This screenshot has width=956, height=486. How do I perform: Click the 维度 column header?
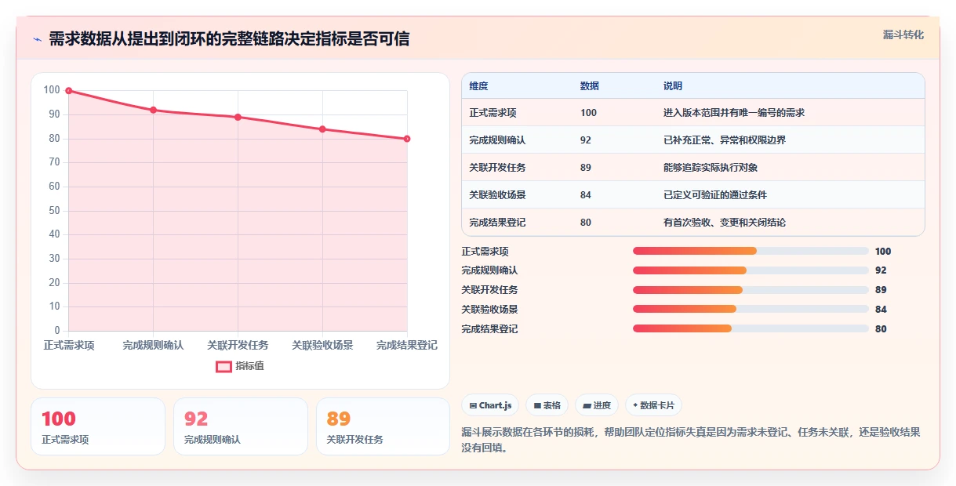coord(478,85)
